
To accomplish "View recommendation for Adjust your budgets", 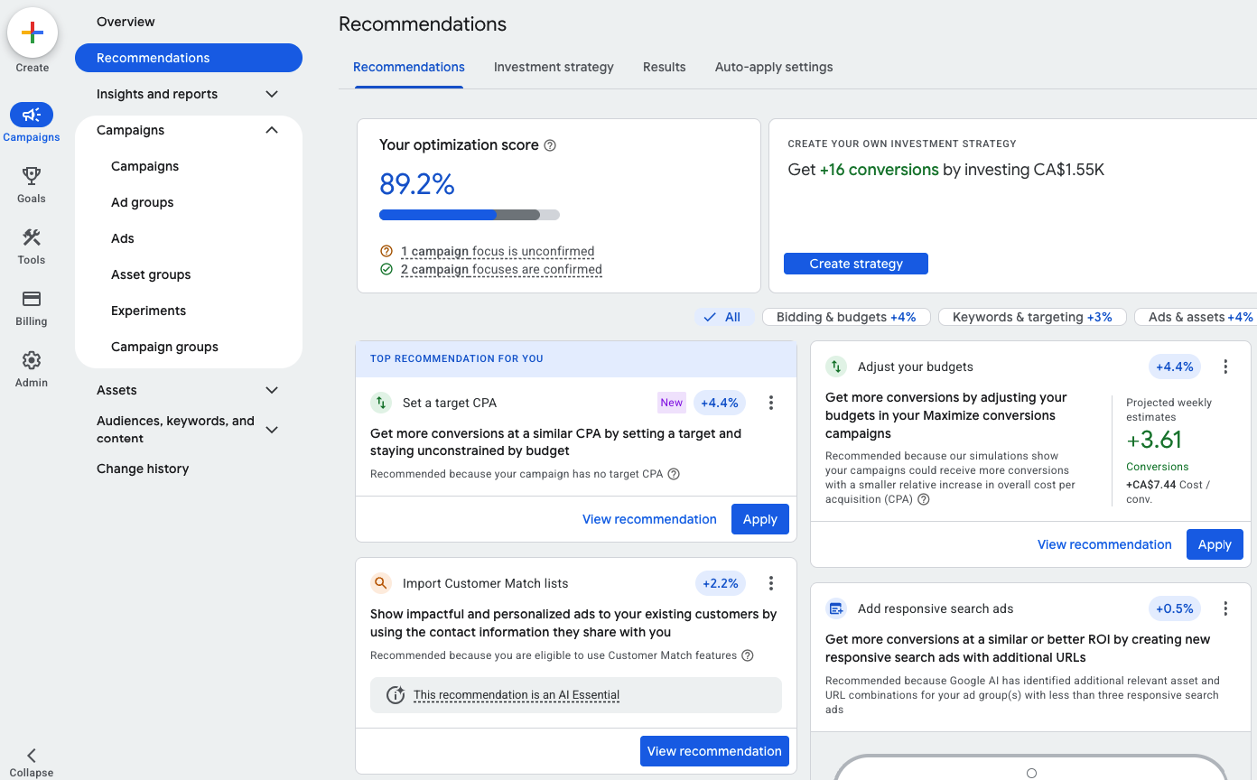I will click(1104, 544).
